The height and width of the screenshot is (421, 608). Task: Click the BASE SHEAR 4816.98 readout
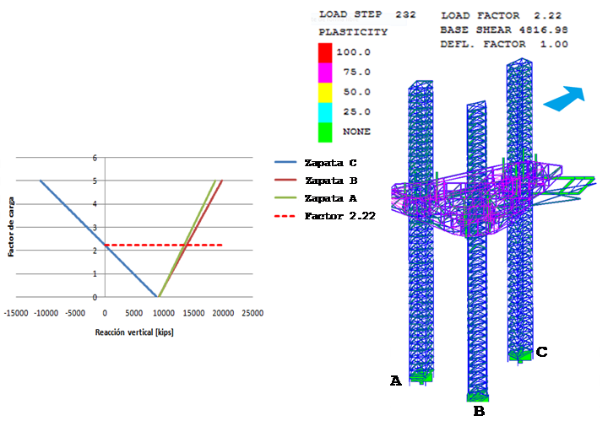[503, 30]
